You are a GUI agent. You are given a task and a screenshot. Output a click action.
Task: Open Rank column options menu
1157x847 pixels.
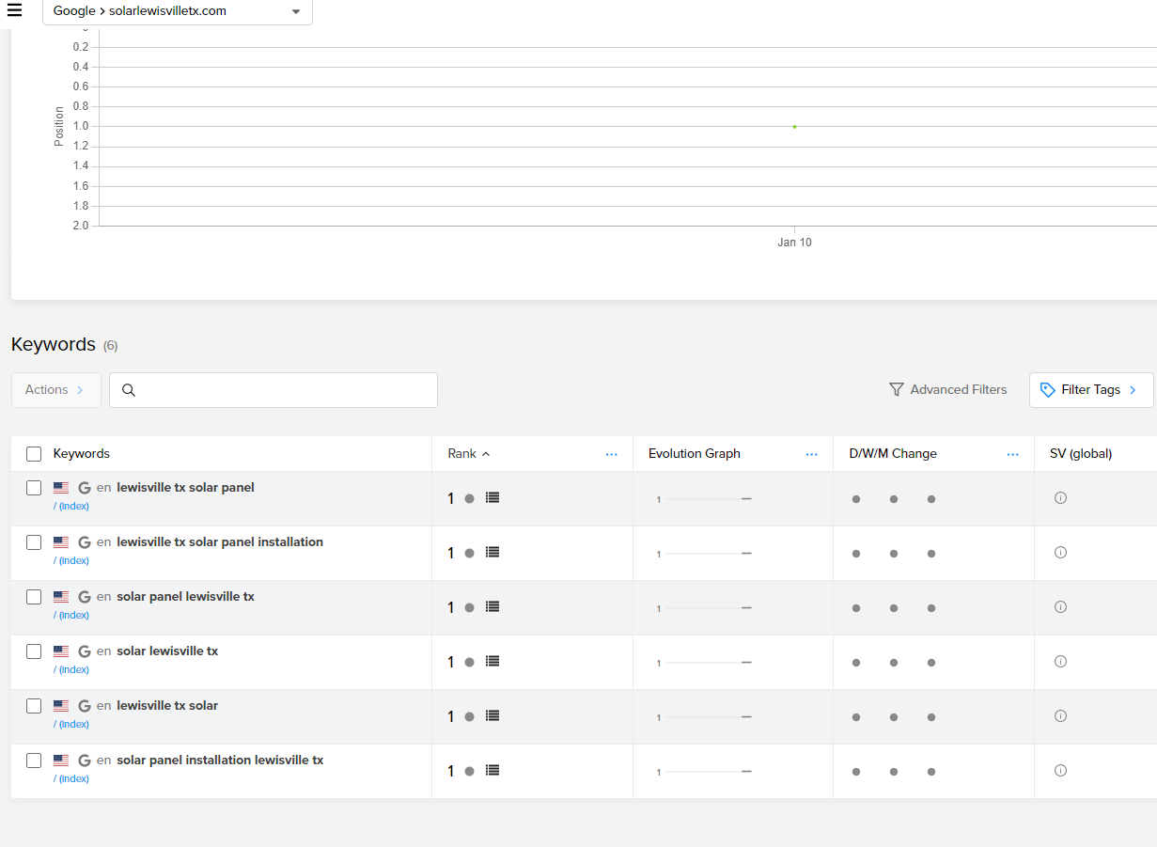(x=612, y=454)
